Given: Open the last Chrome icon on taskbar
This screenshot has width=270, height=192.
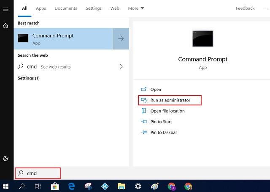Looking at the screenshot, I should coord(188,187).
